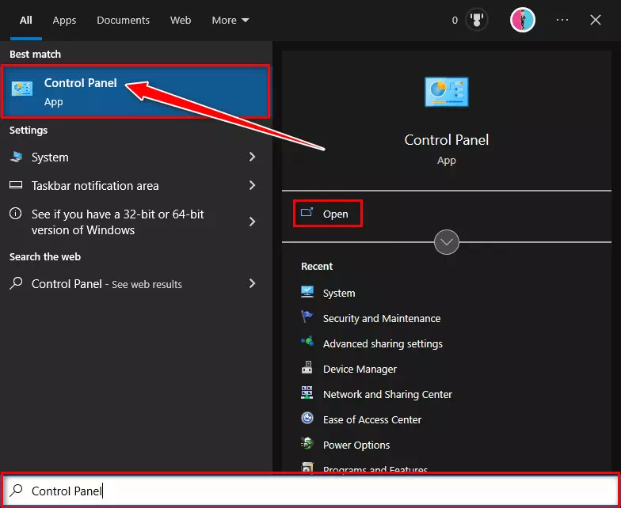Image resolution: width=621 pixels, height=508 pixels.
Task: Open the three-dot options menu
Action: 562,20
